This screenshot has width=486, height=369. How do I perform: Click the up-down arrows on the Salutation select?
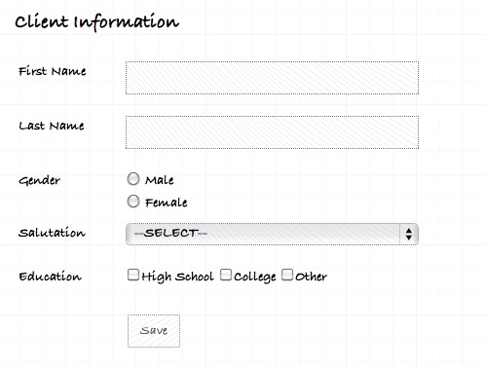409,234
